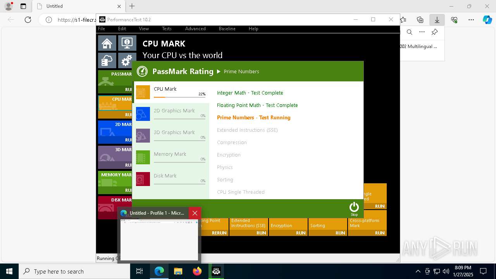Open the Baseline menu
This screenshot has height=279, width=496.
[227, 29]
